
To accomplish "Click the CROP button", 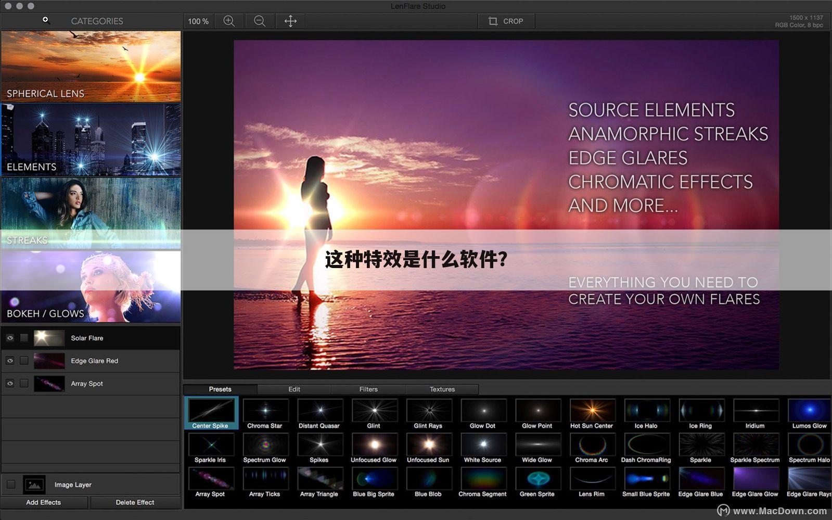I will [506, 21].
